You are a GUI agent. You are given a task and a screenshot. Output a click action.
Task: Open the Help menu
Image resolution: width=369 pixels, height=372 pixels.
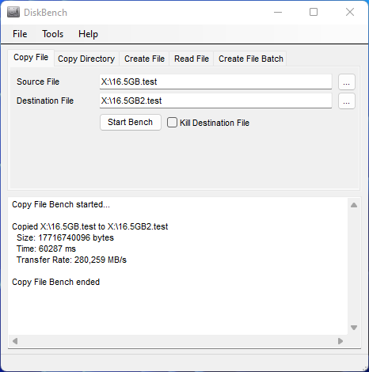pyautogui.click(x=88, y=34)
